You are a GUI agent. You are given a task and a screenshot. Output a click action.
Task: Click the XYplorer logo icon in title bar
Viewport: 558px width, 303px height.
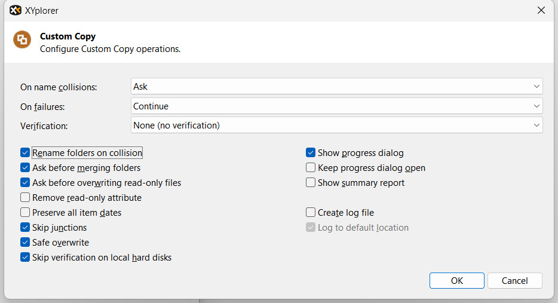(x=16, y=10)
